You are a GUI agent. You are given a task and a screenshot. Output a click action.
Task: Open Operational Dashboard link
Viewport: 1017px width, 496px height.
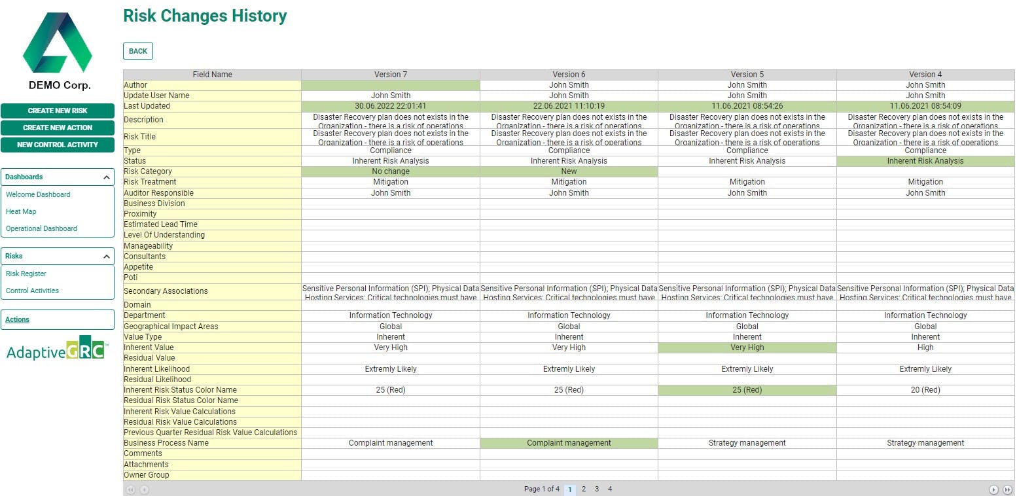[x=41, y=228]
